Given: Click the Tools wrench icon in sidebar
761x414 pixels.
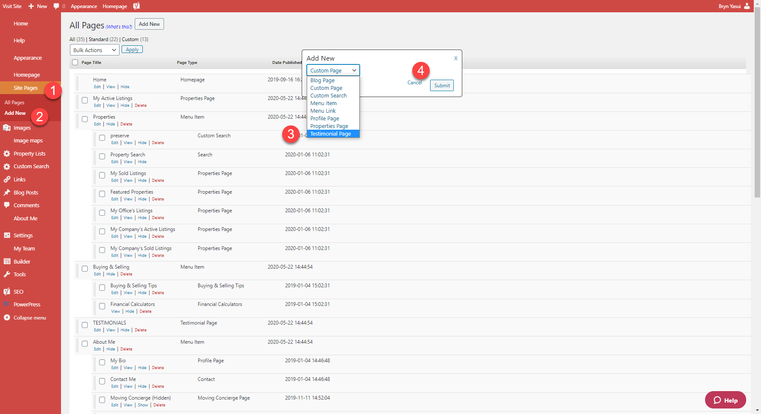Looking at the screenshot, I should point(7,274).
